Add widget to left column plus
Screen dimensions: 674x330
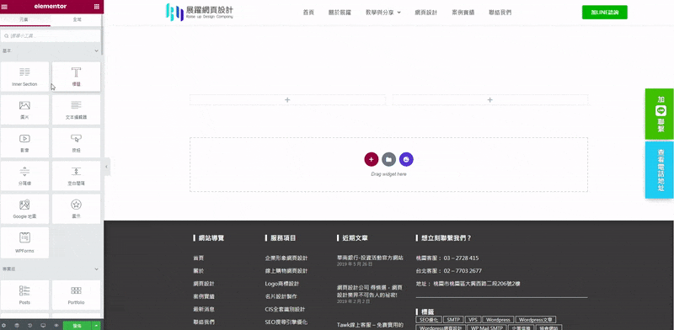tap(287, 99)
